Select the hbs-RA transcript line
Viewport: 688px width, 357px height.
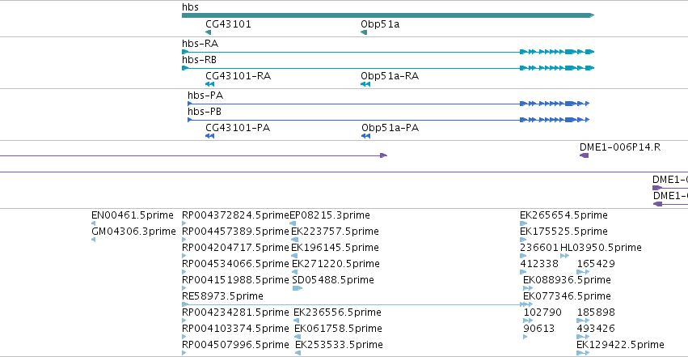pyautogui.click(x=388, y=52)
